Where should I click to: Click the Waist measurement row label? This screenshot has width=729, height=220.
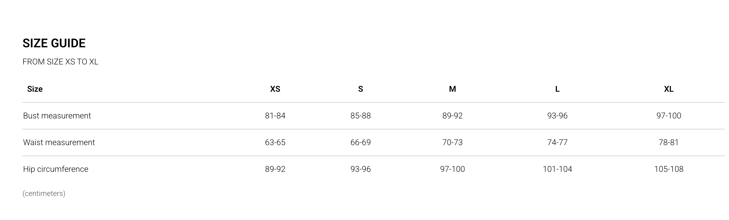[59, 142]
